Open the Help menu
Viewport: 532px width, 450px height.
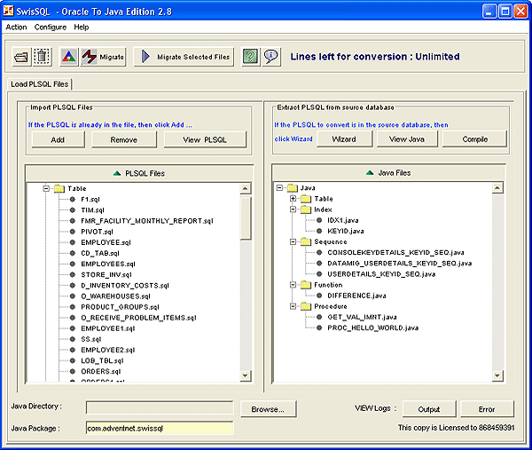click(x=82, y=28)
